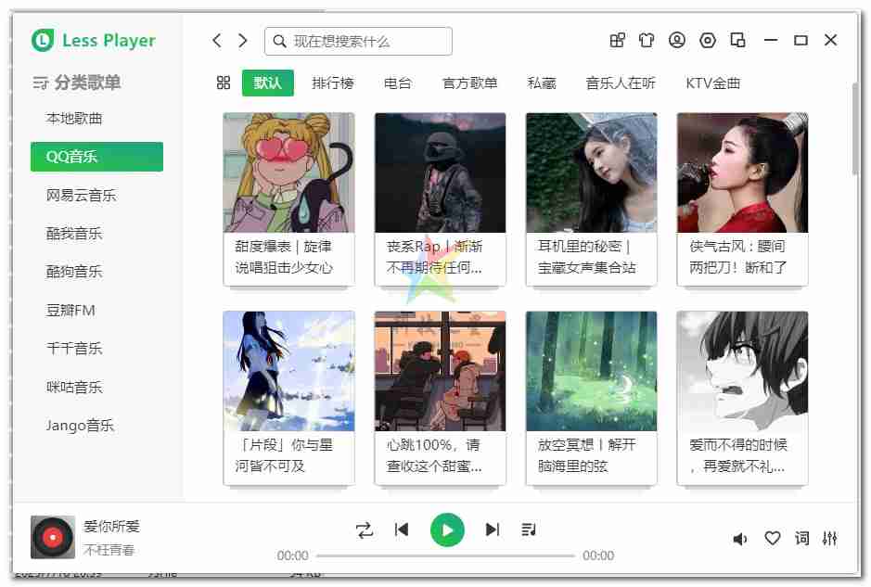The image size is (871, 587).
Task: Open the user account profile icon
Action: tap(677, 40)
